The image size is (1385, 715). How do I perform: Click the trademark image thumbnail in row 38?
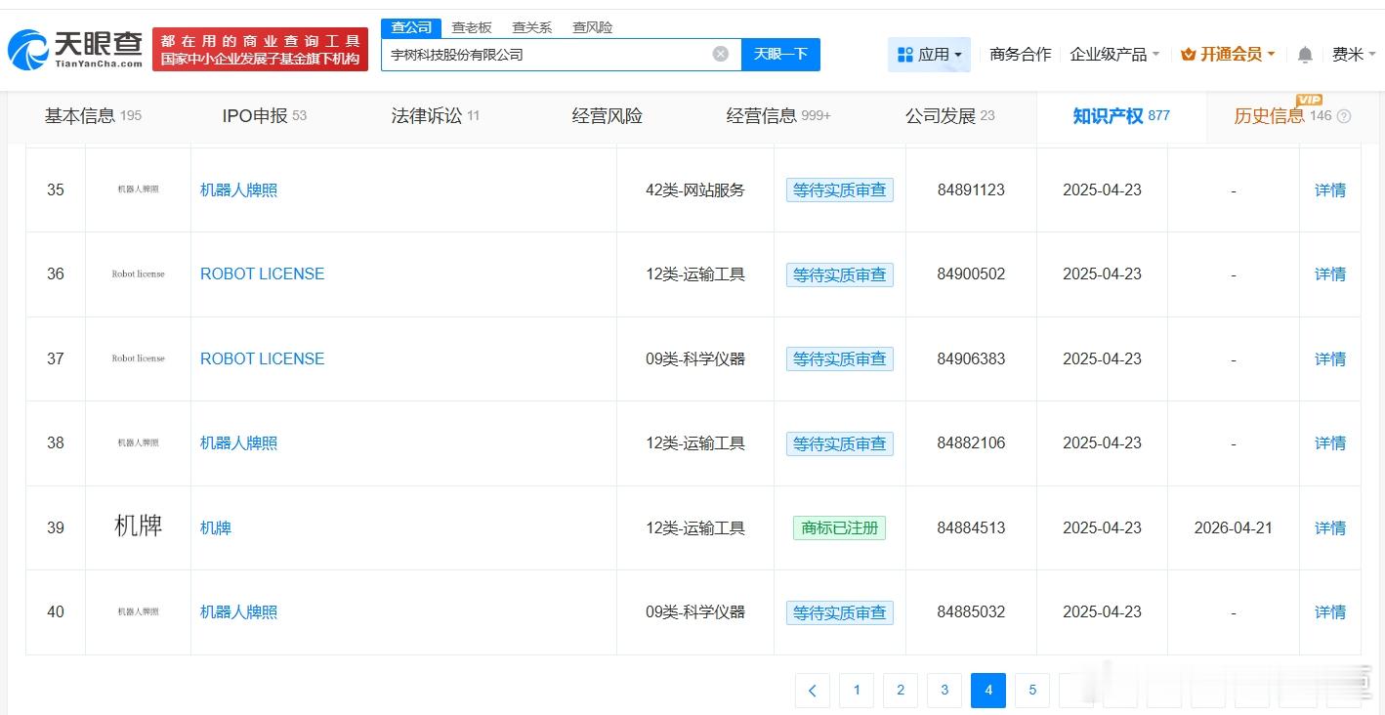pyautogui.click(x=138, y=442)
